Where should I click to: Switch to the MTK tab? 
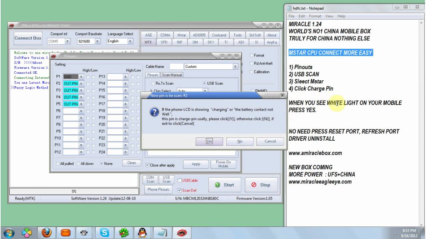coord(148,42)
